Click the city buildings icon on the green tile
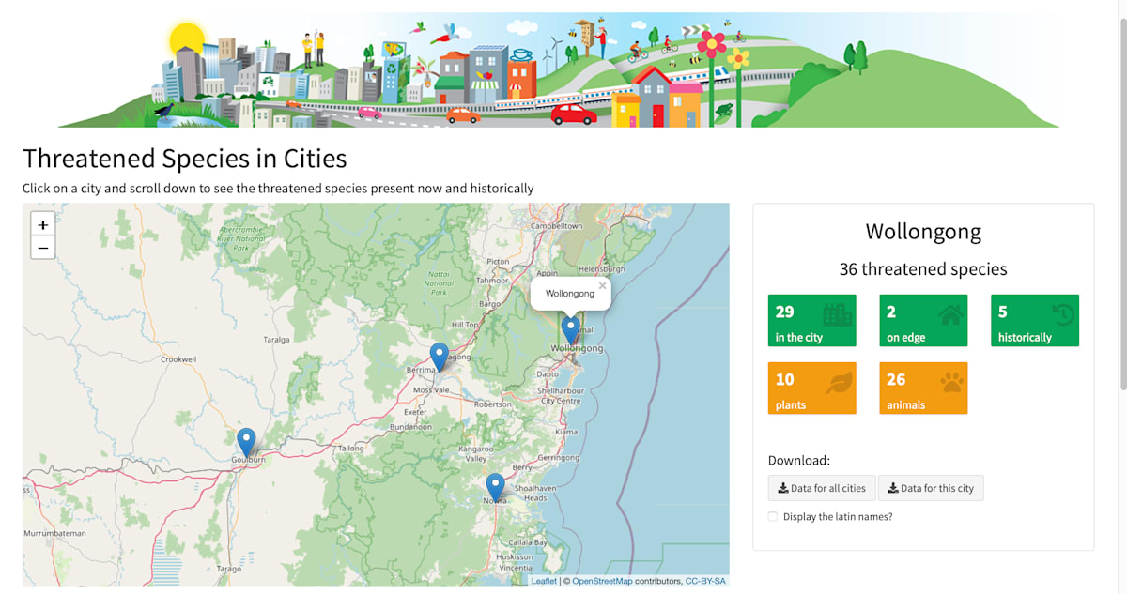Screen dimensions: 1127x594 (839, 313)
